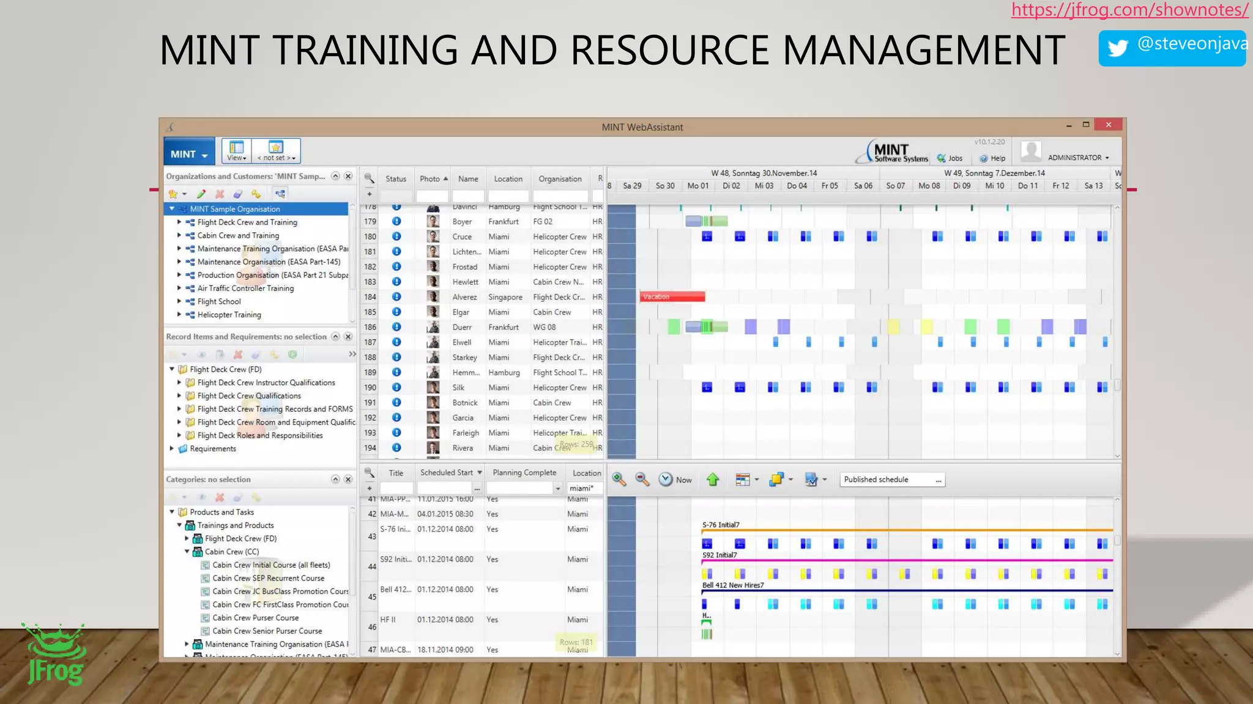Open the overlapping squares layers dropdown
The image size is (1253, 704).
[x=781, y=480]
